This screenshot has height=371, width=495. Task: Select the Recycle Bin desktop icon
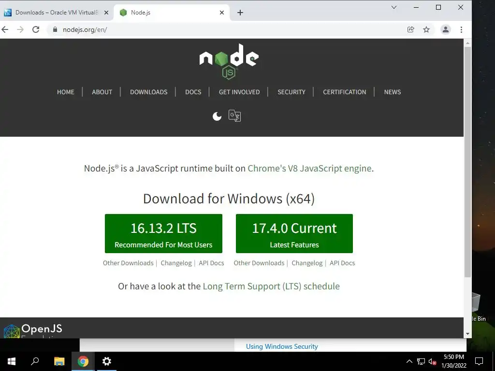click(x=479, y=307)
